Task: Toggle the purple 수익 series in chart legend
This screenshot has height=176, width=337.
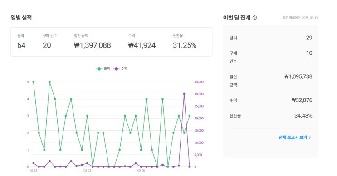Action: 120,69
